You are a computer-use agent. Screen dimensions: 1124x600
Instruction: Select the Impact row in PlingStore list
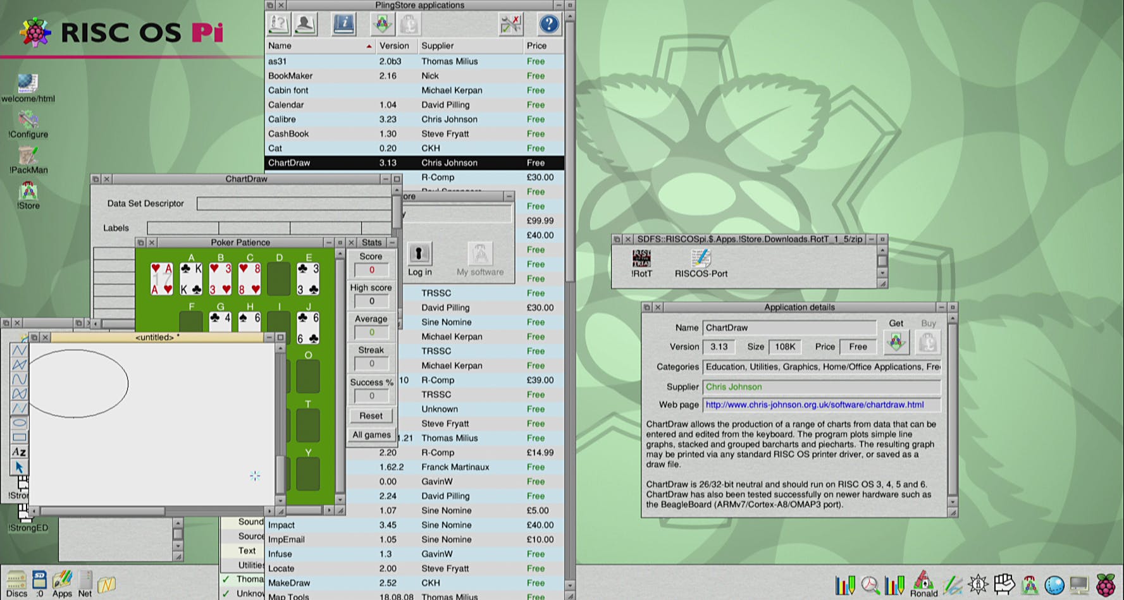click(414, 525)
